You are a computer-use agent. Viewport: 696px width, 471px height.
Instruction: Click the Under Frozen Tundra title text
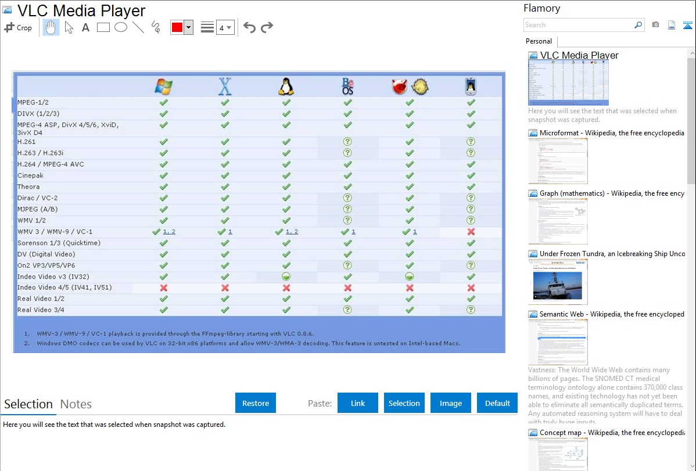612,253
